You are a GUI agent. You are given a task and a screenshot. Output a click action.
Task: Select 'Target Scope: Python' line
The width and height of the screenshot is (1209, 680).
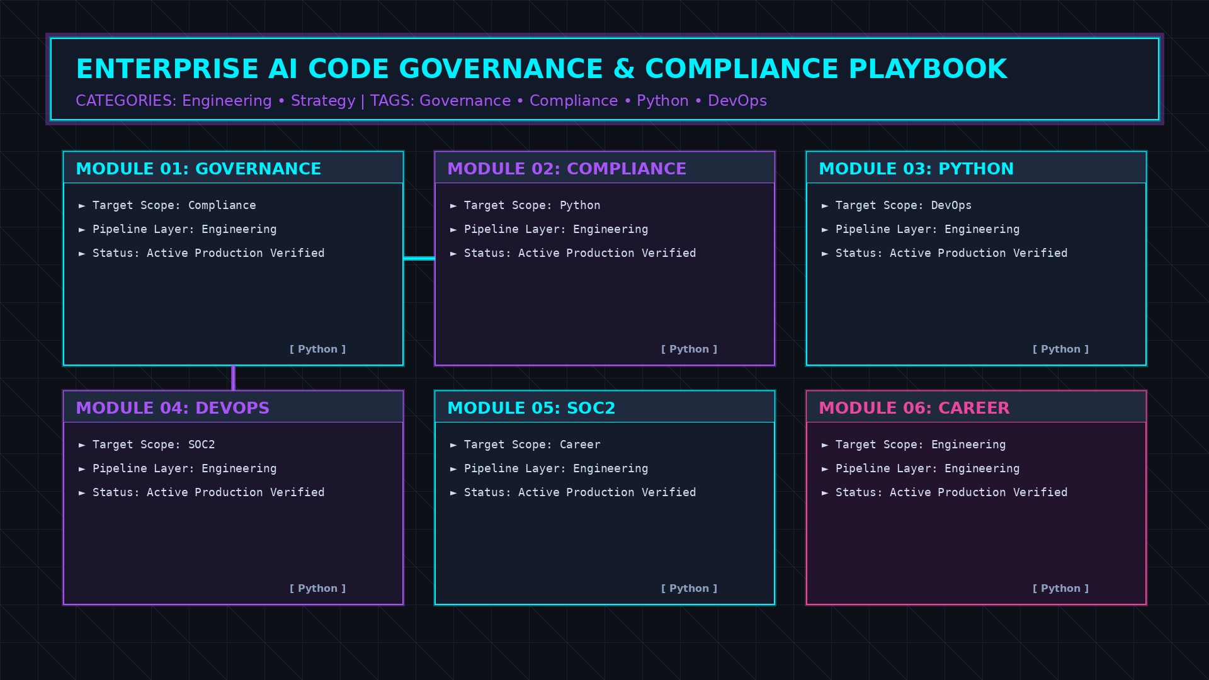(x=525, y=205)
